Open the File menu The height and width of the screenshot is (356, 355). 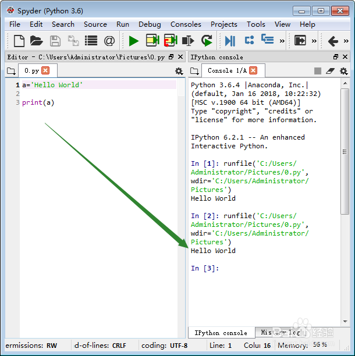pyautogui.click(x=15, y=24)
